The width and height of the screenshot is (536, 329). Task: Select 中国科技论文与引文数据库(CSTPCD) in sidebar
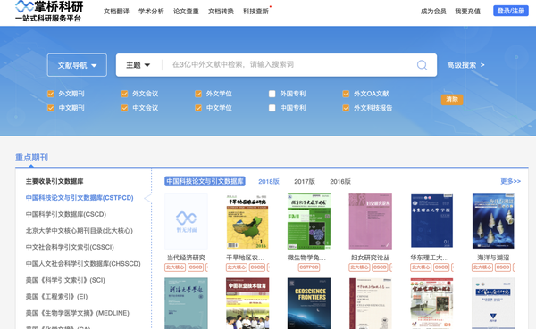[80, 198]
